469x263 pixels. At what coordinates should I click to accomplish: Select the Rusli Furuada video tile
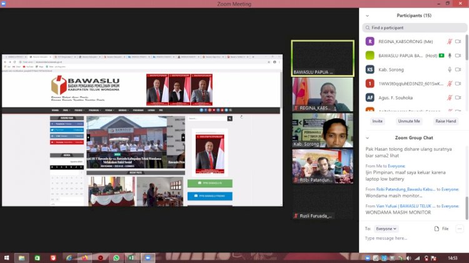[x=323, y=202]
